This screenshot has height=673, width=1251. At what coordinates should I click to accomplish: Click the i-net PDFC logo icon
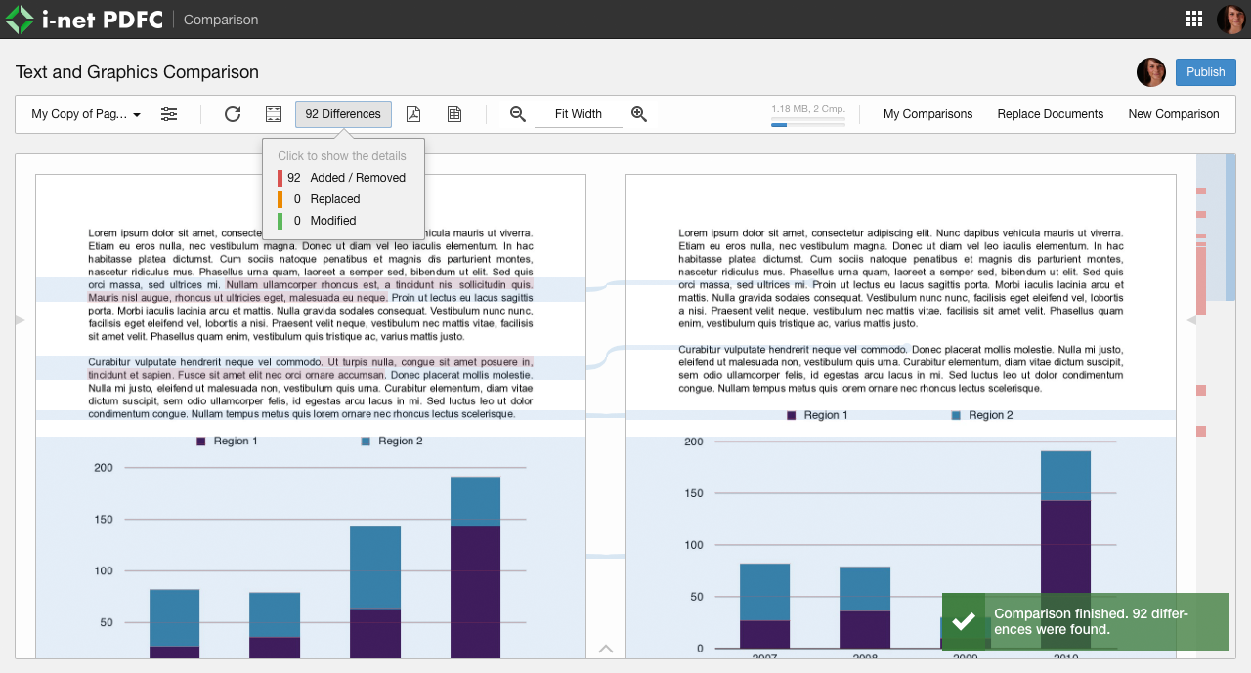pos(20,19)
